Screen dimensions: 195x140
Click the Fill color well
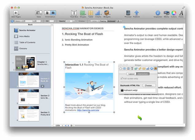pyautogui.click(x=52, y=21)
